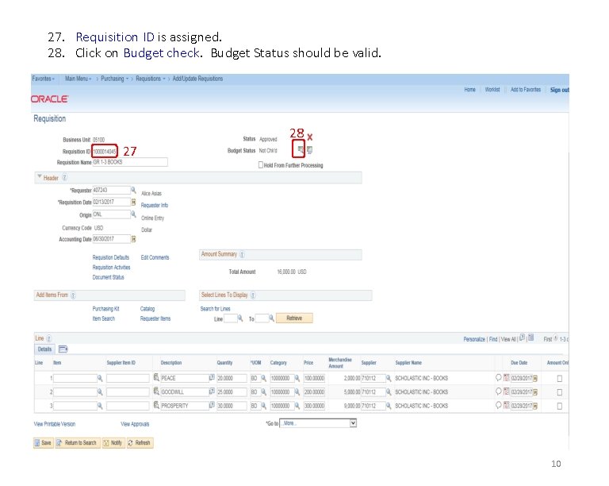
Task: Open Purchasing Kit link
Action: 105,309
